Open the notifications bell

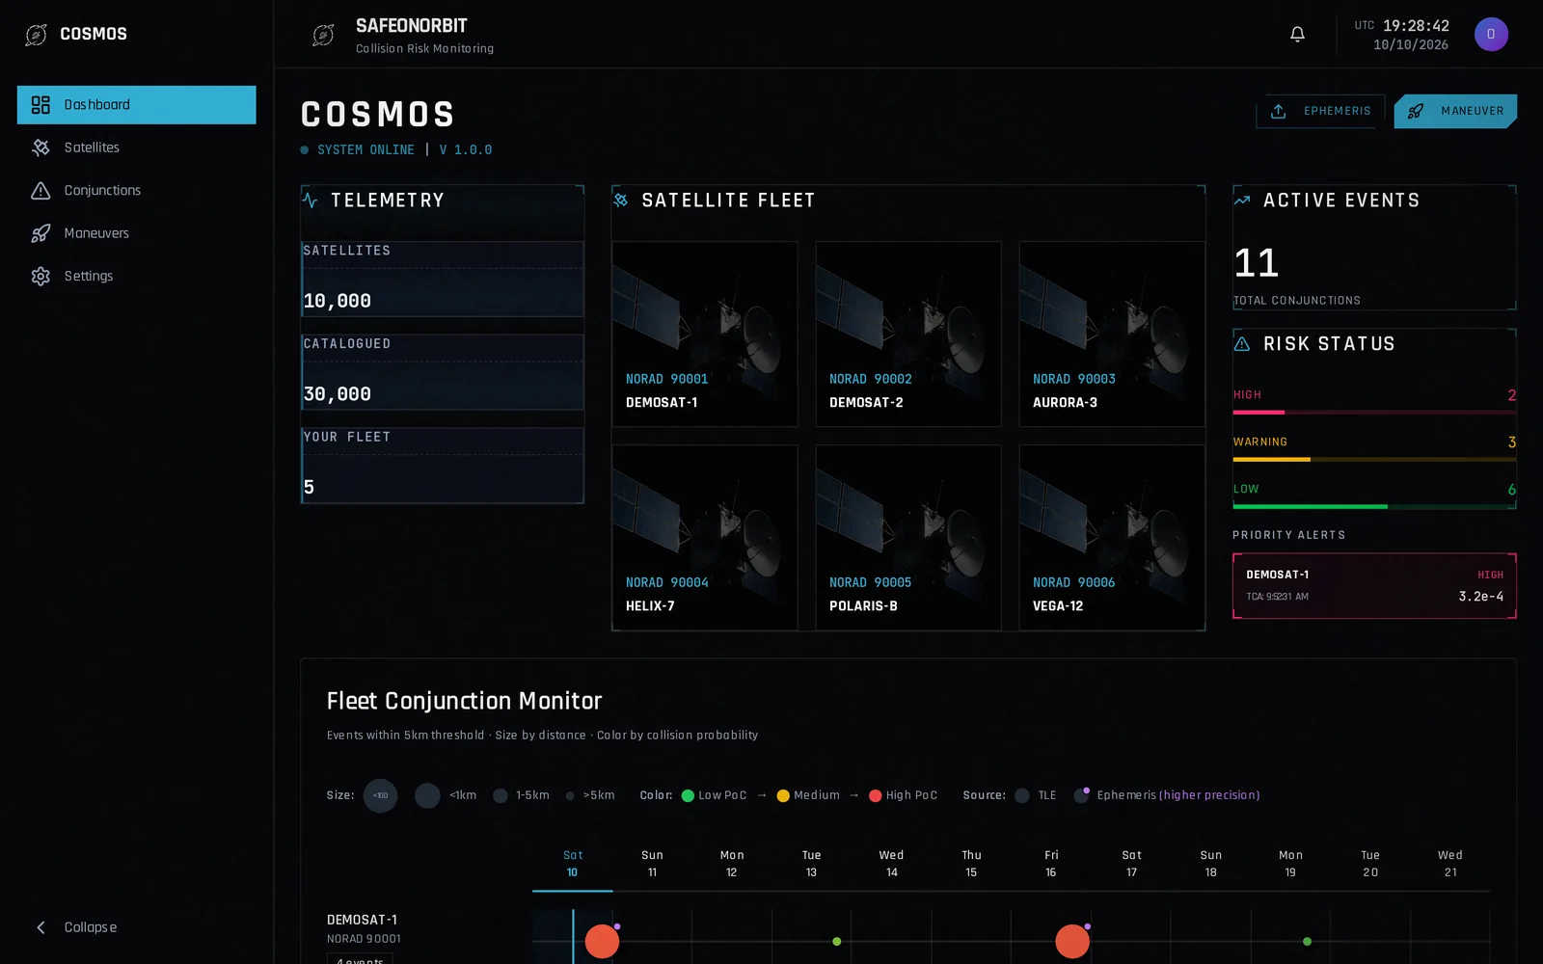(x=1297, y=35)
